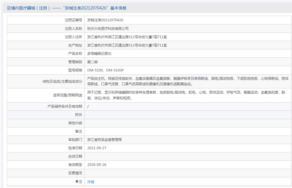Click the 注册人名称 label
This screenshot has width=292, height=188.
(74, 28)
